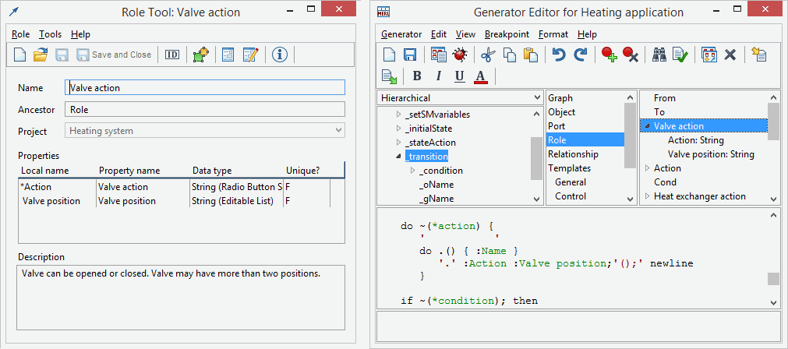Screen dimensions: 788x349
Task: Expand the Heat exchanger action node
Action: point(647,196)
